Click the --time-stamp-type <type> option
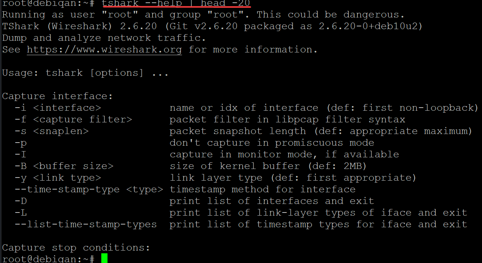 (89, 189)
